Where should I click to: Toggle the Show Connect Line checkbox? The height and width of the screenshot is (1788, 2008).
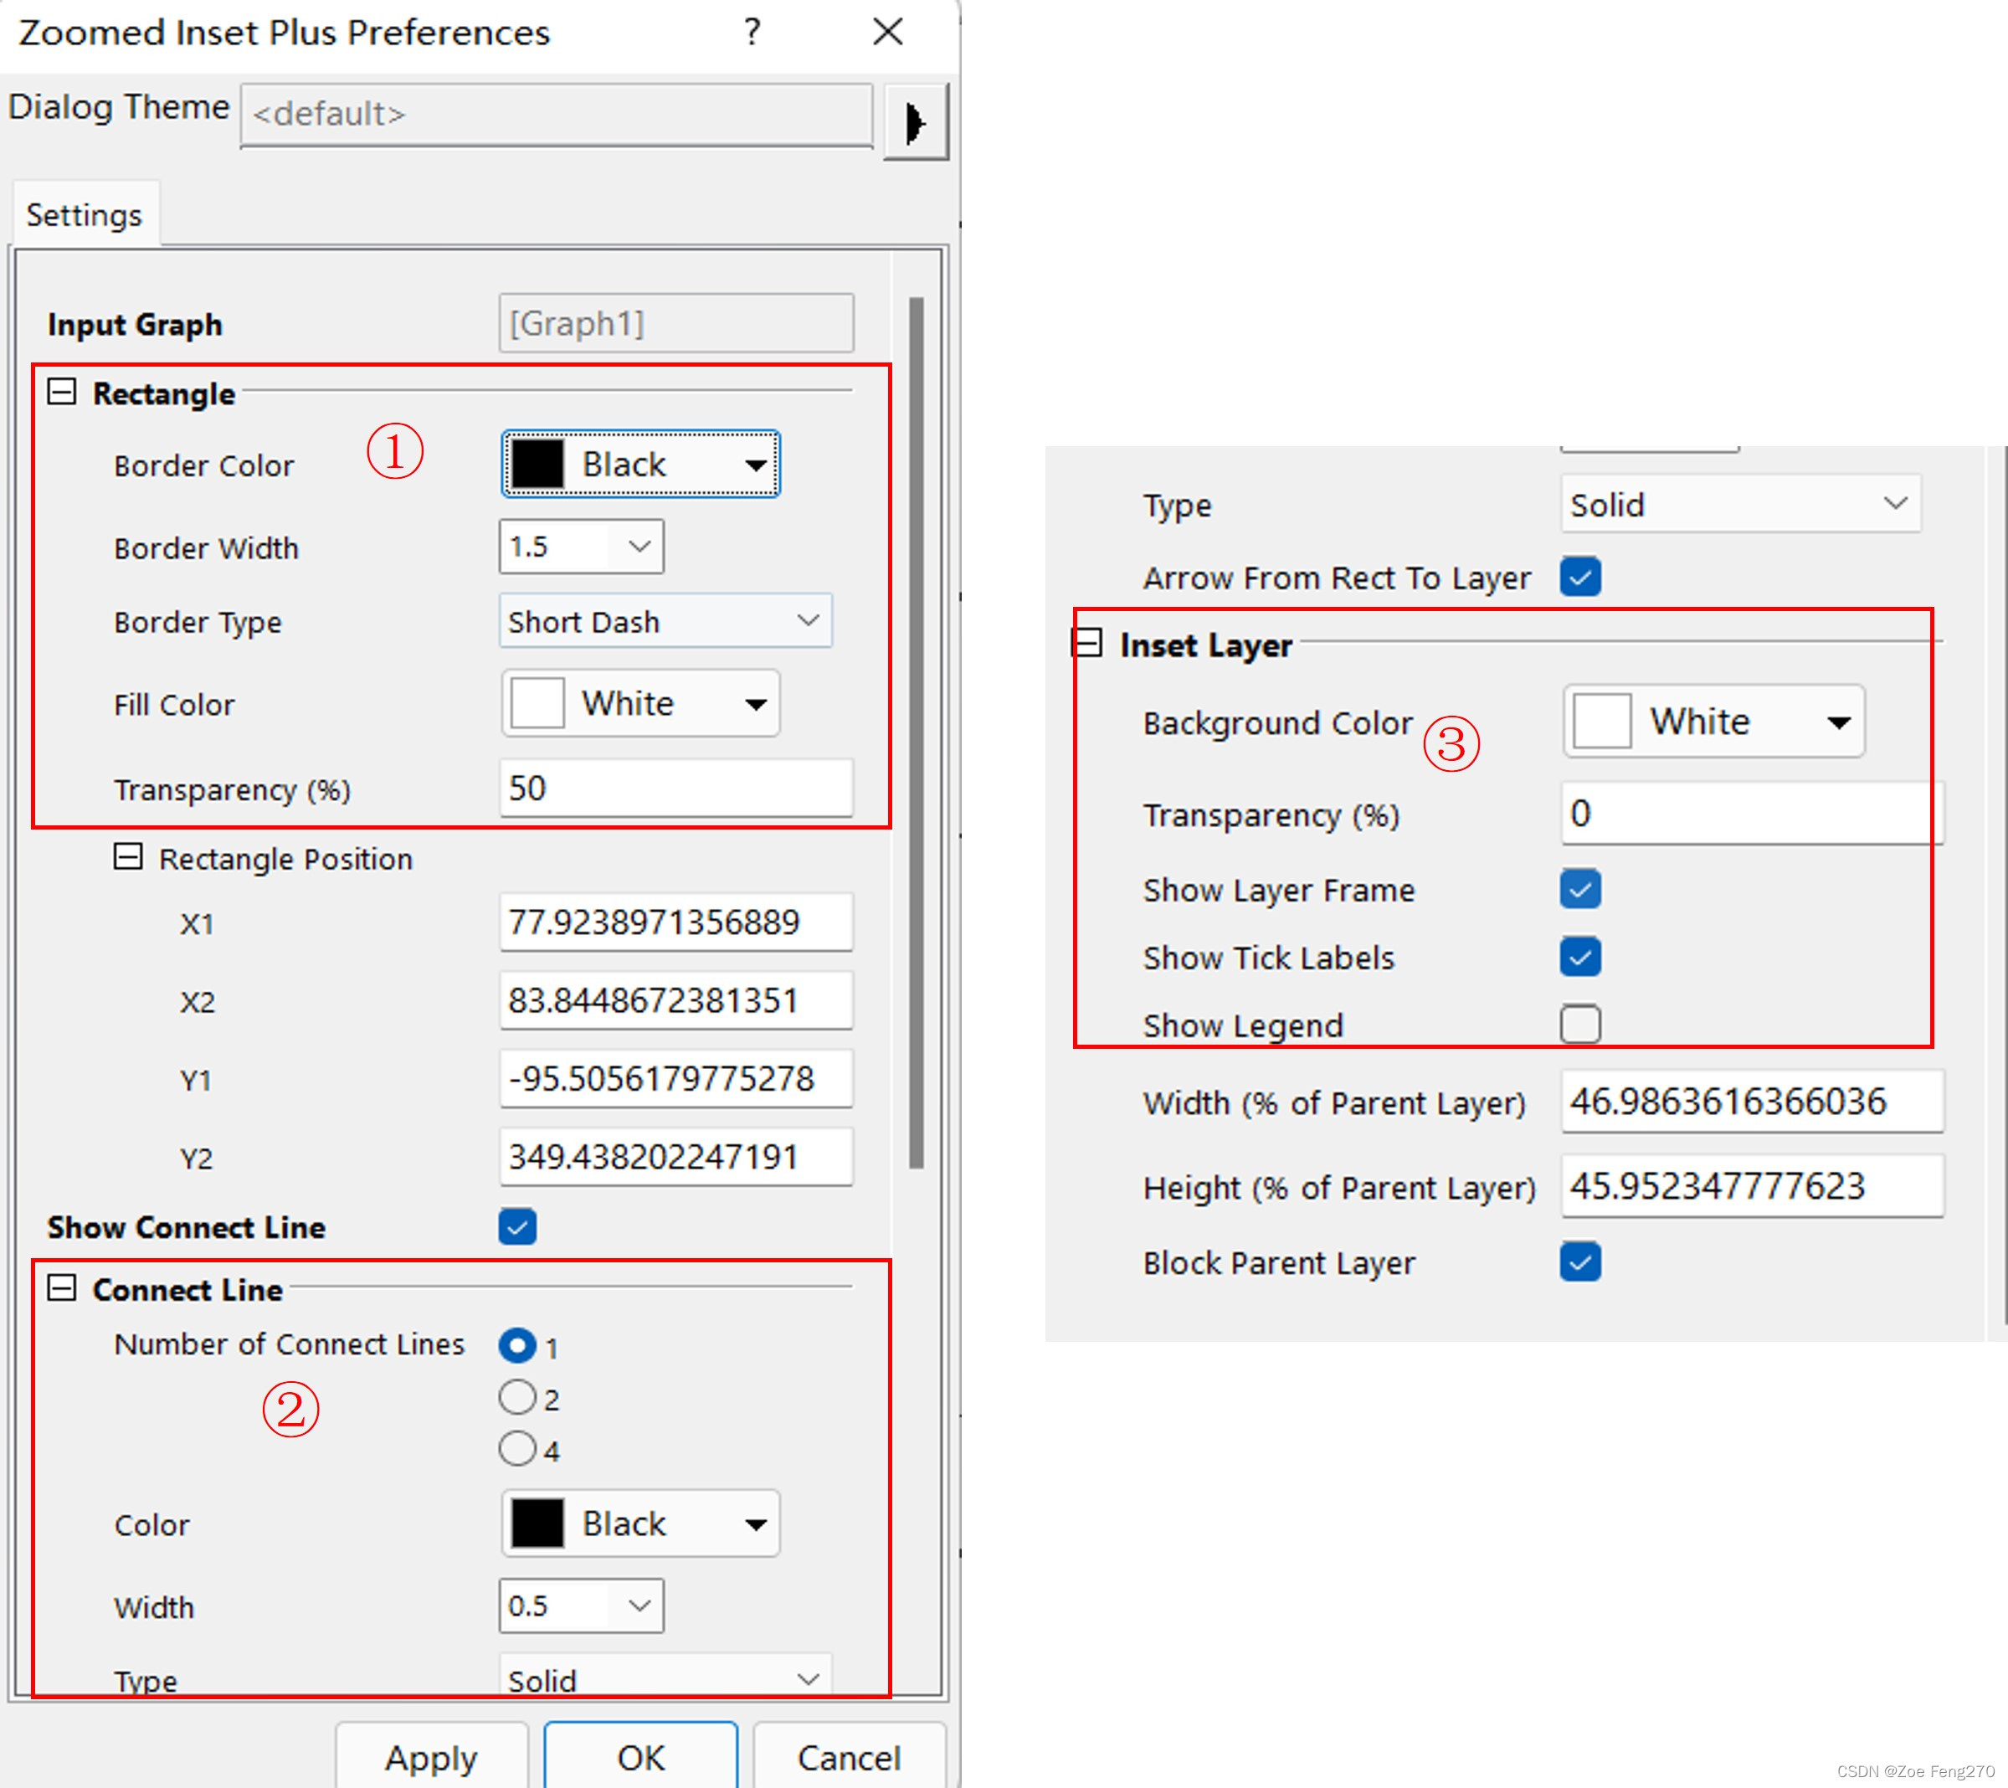pos(516,1226)
